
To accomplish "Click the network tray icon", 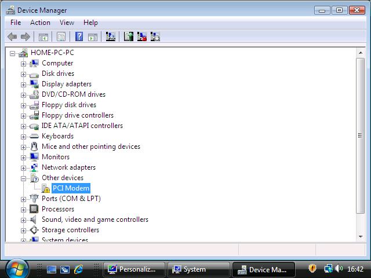I will tap(329, 269).
